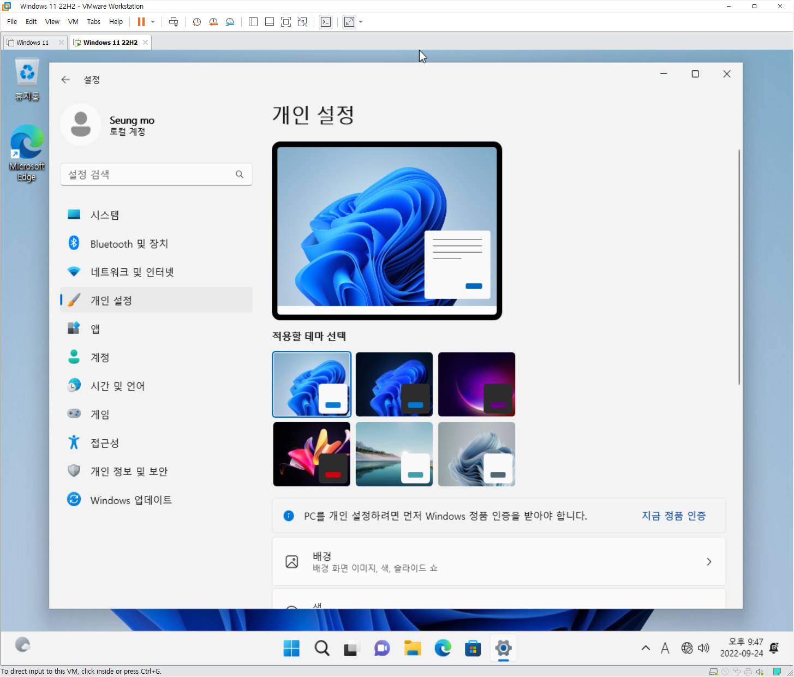
Task: Open Microsoft Edge desktop shortcut
Action: [x=27, y=153]
